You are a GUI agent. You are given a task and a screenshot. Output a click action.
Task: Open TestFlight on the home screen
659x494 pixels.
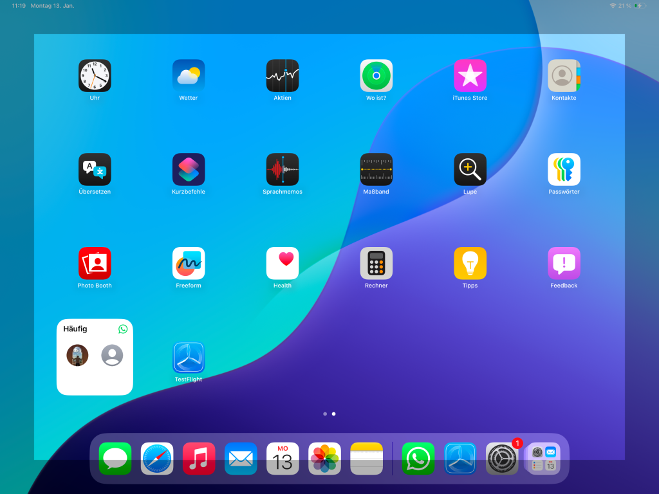tap(189, 358)
